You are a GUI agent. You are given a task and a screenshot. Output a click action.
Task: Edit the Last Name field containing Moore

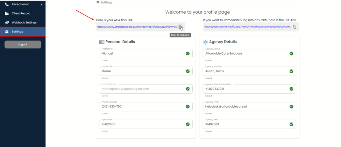[146, 71]
